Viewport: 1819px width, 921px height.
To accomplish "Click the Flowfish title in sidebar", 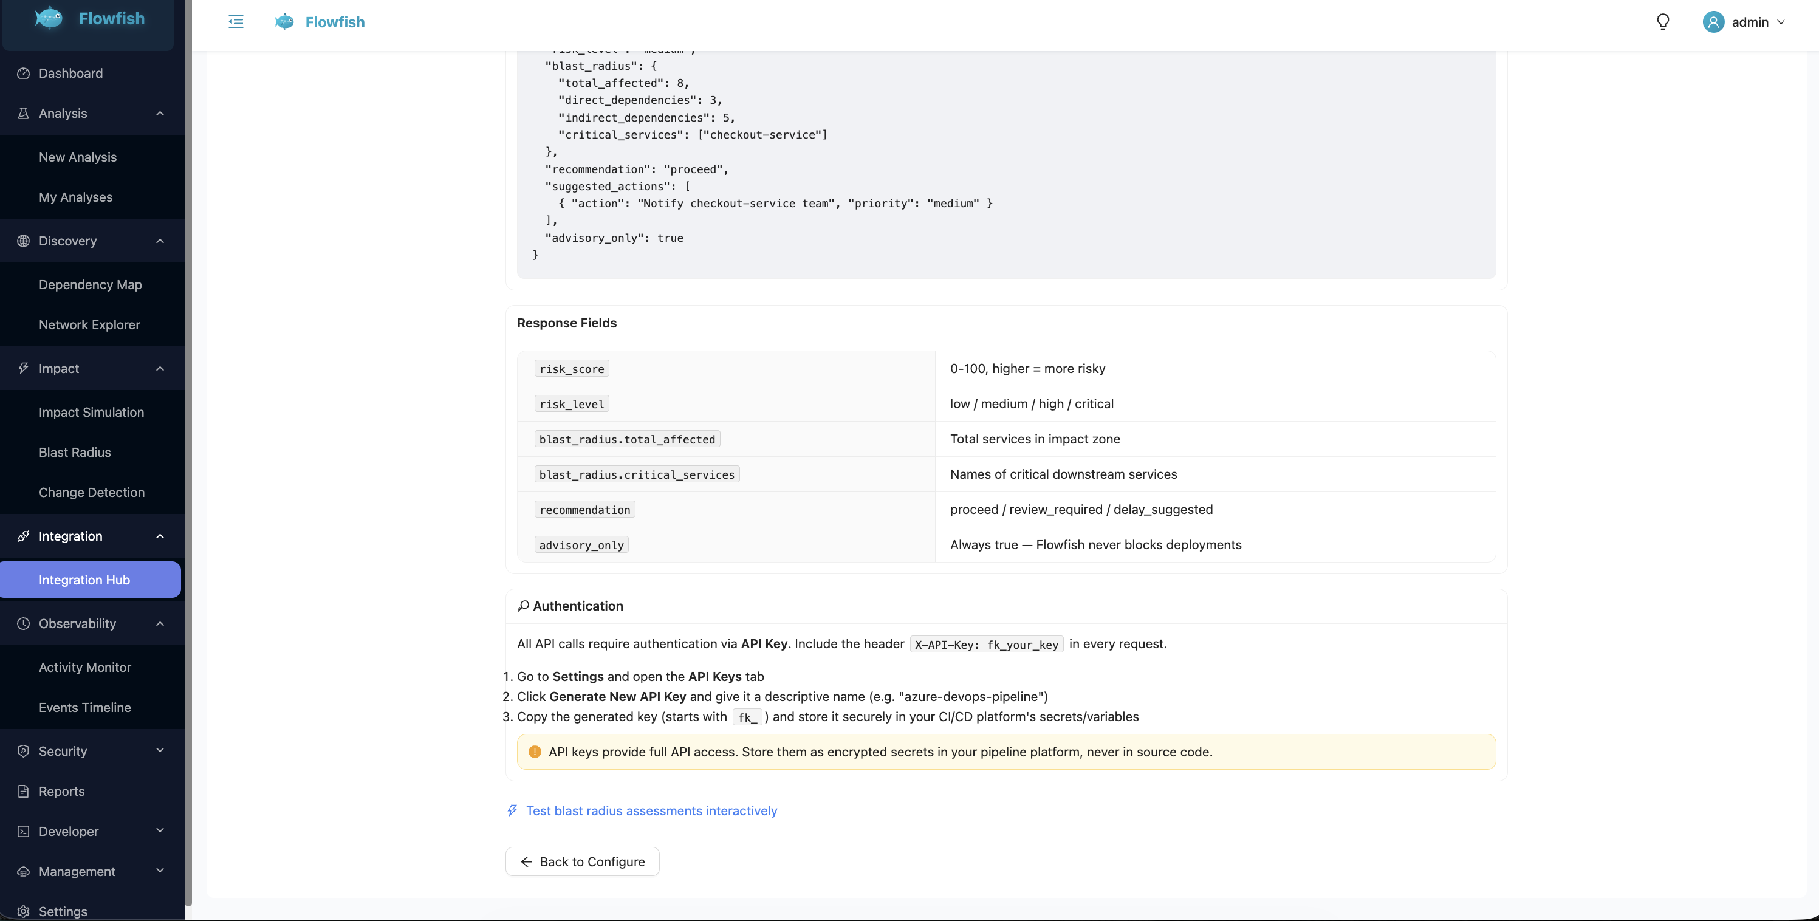I will tap(112, 18).
